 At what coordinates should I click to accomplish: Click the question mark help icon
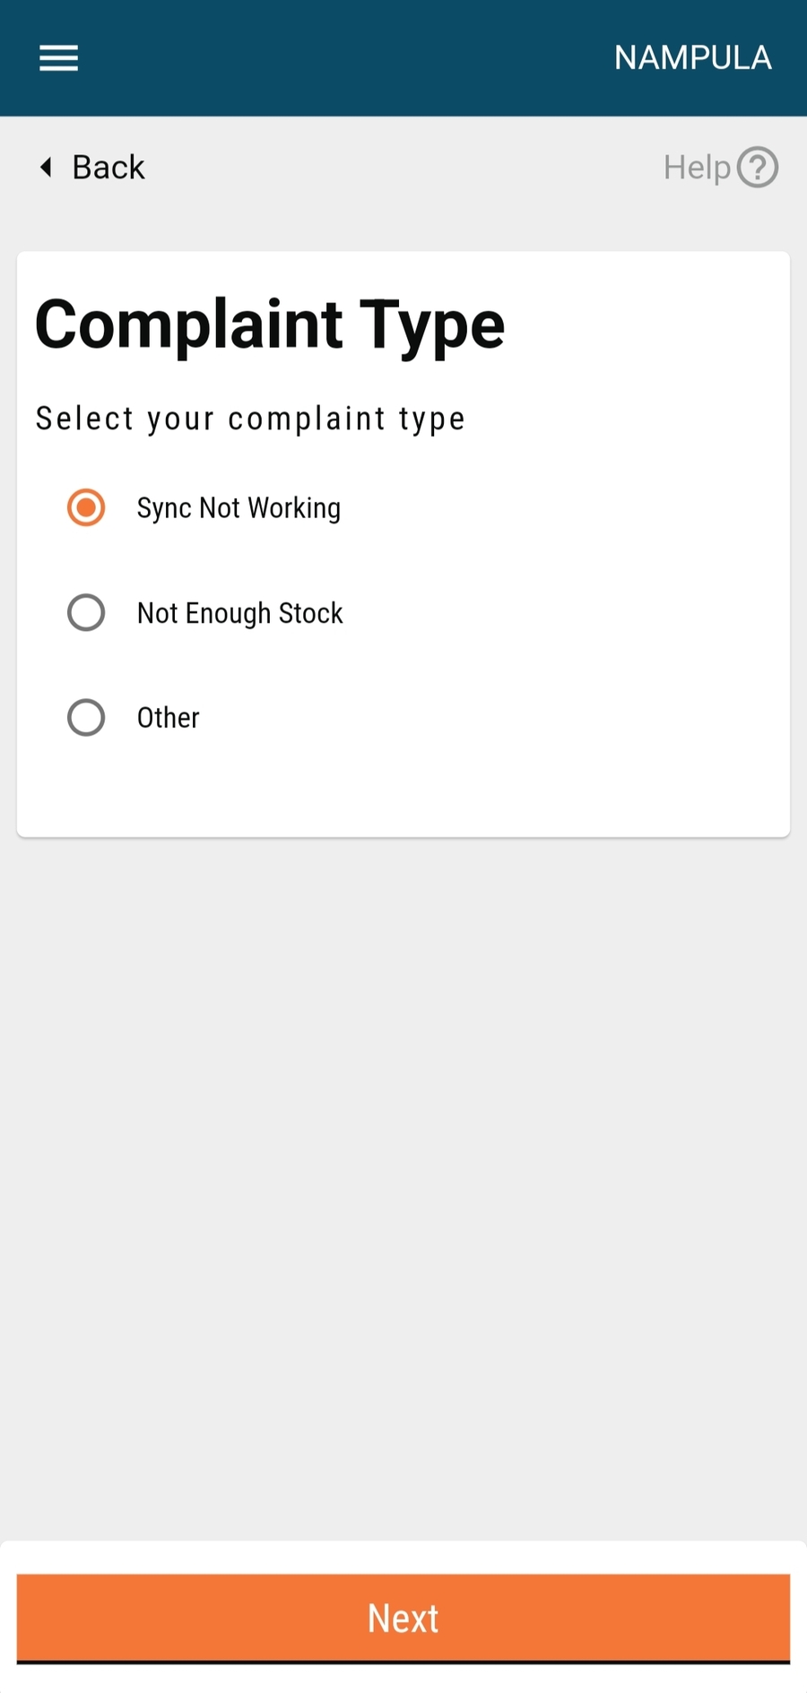pos(758,168)
